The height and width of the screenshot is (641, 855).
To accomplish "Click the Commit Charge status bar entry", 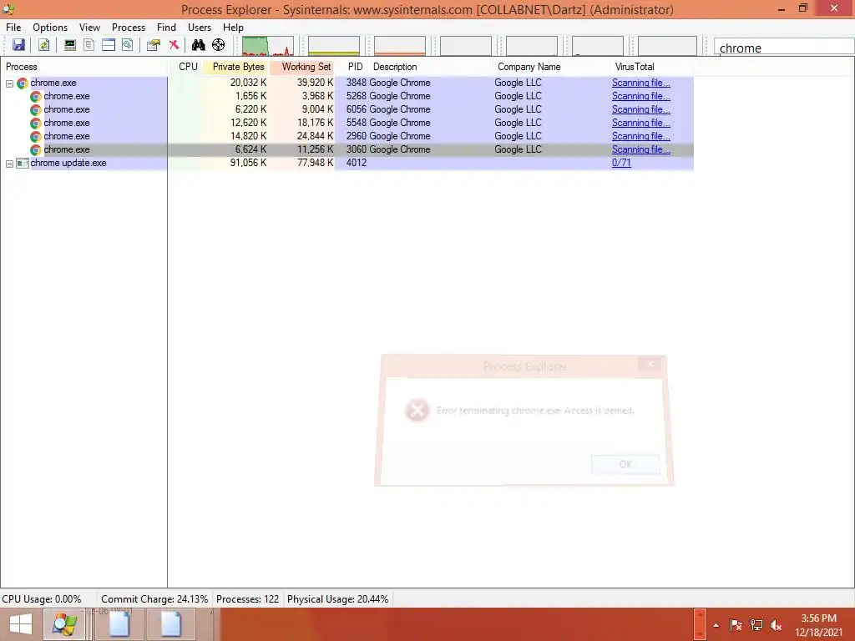I will 154,599.
